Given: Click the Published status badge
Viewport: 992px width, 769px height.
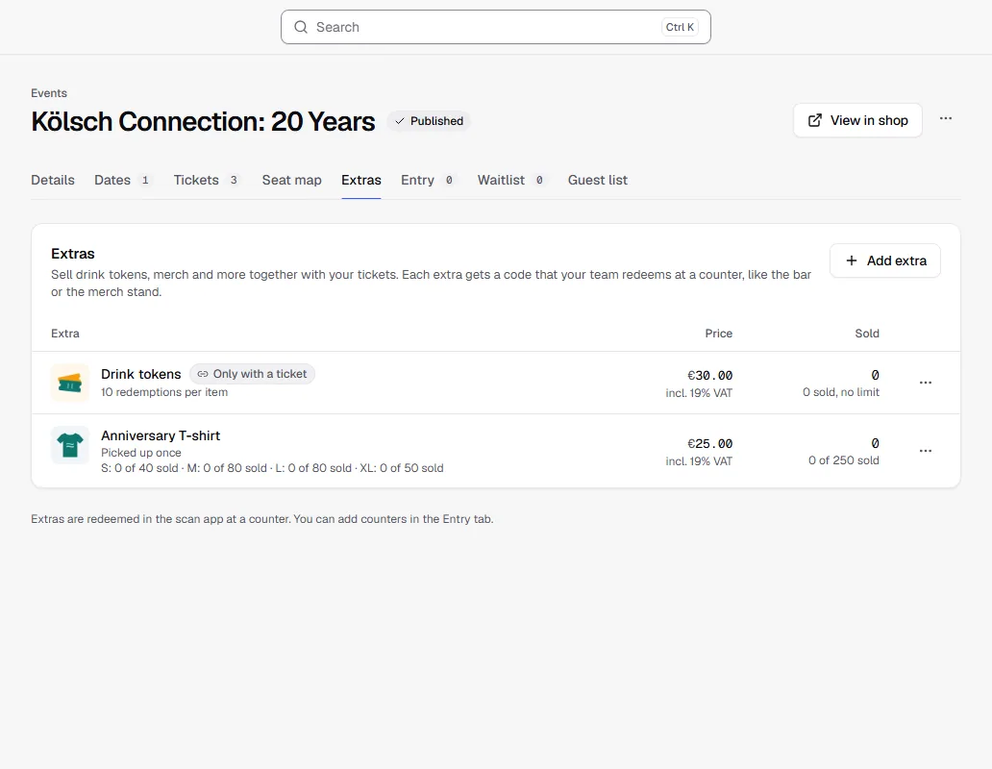Looking at the screenshot, I should click(x=429, y=121).
